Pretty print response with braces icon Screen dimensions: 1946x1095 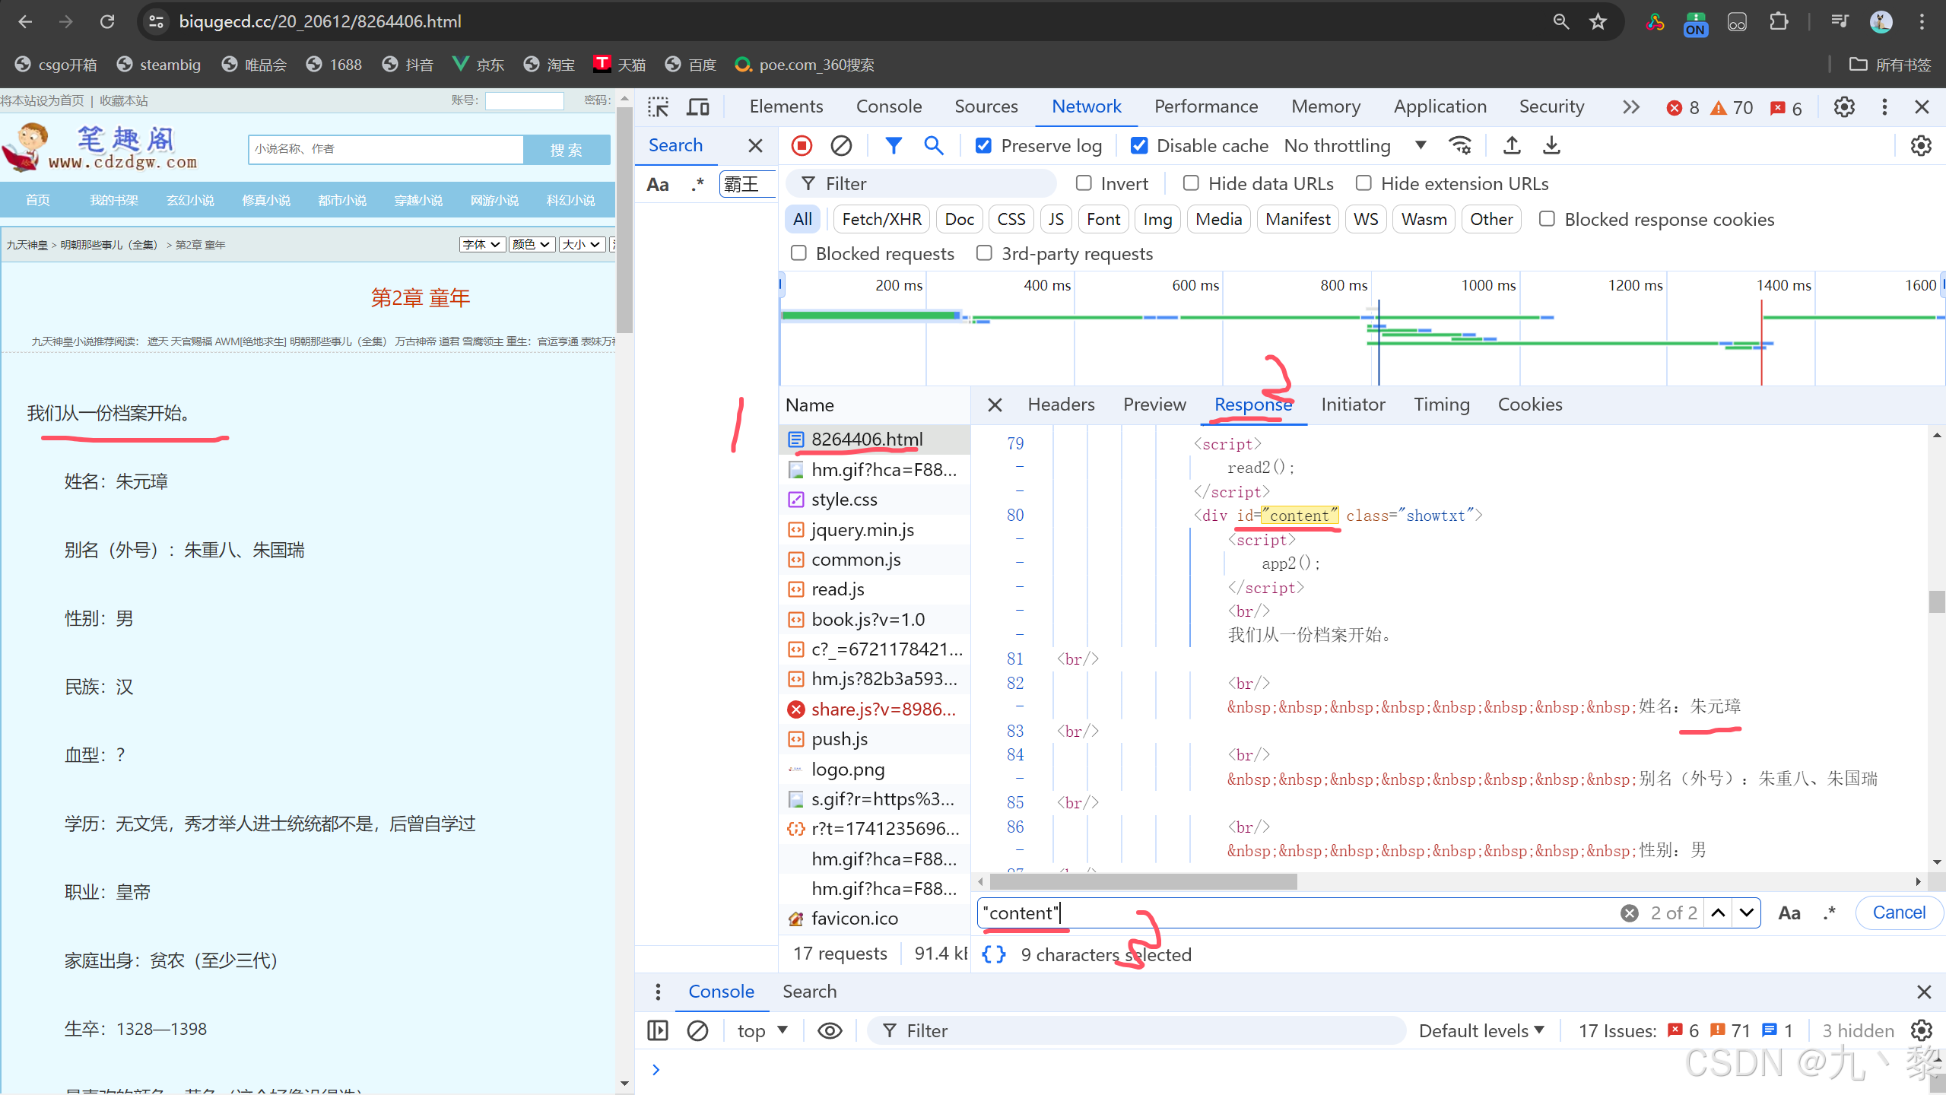[x=994, y=954]
